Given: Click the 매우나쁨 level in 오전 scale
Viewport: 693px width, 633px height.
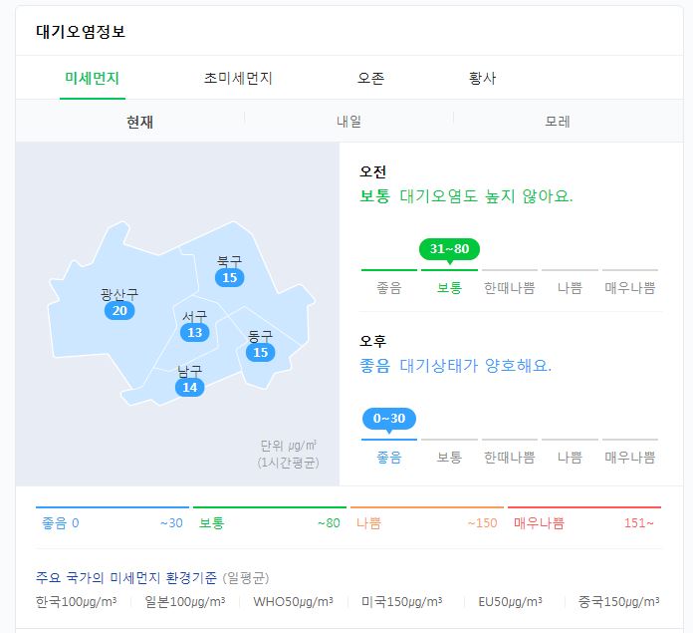Looking at the screenshot, I should pyautogui.click(x=629, y=287).
